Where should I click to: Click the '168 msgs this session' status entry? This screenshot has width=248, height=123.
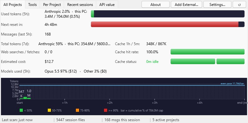(x=122, y=120)
